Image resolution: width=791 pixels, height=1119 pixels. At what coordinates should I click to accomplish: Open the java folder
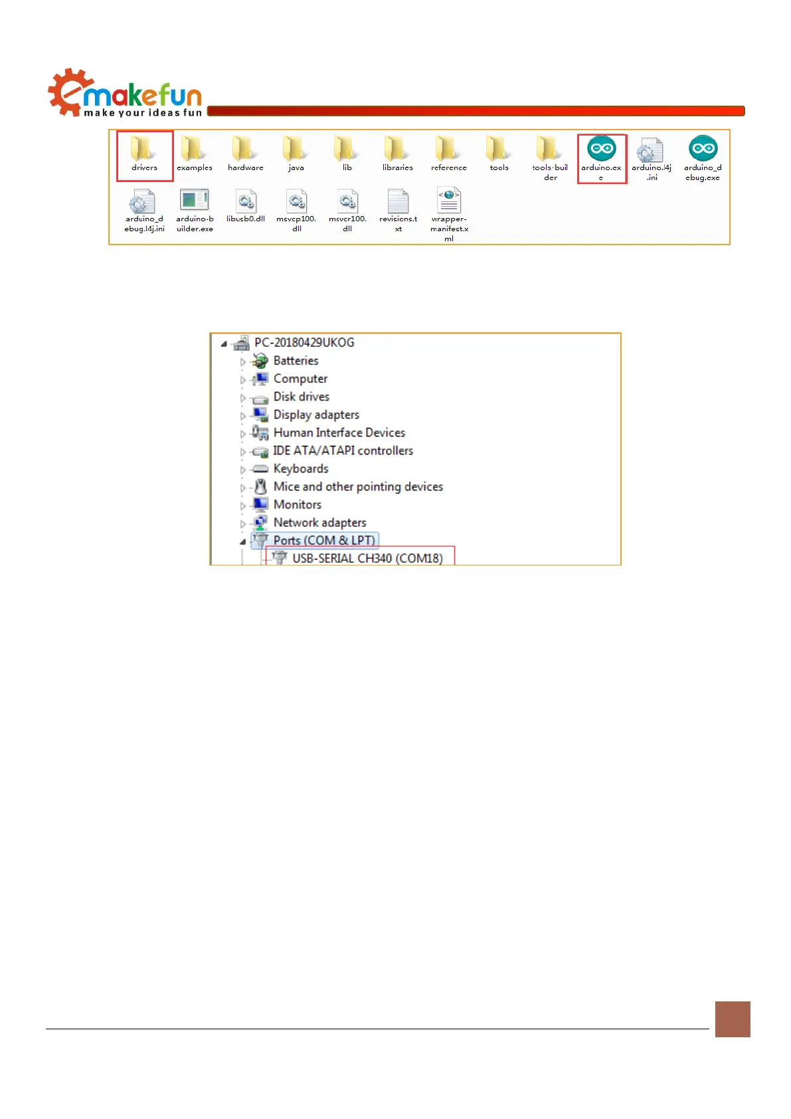(x=296, y=154)
